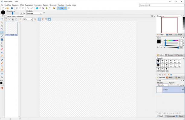Click the foreground black color swatch in Colori
Screen dimensions: 185x120
(159, 41)
